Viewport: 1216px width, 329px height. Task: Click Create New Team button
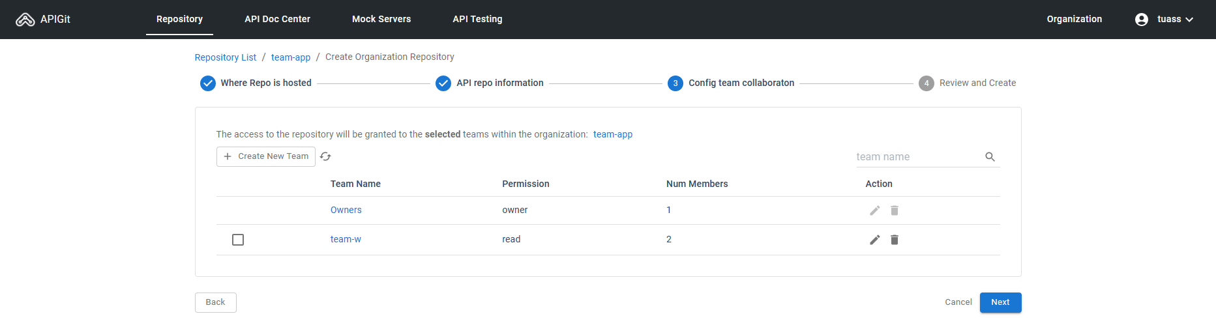coord(266,156)
